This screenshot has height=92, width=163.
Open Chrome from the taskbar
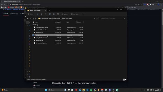pyautogui.click(x=95, y=90)
